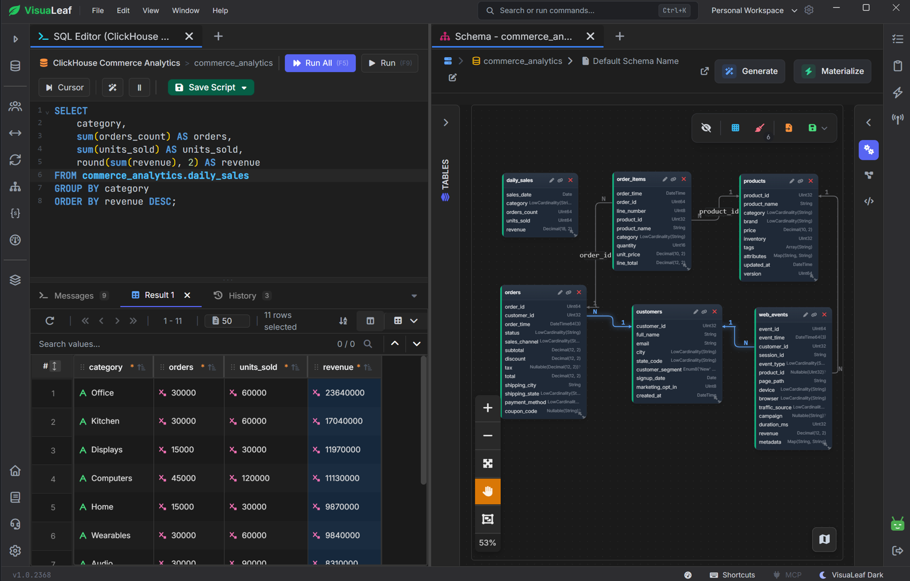The image size is (910, 581).
Task: Click the page size field showing 50
Action: (228, 321)
